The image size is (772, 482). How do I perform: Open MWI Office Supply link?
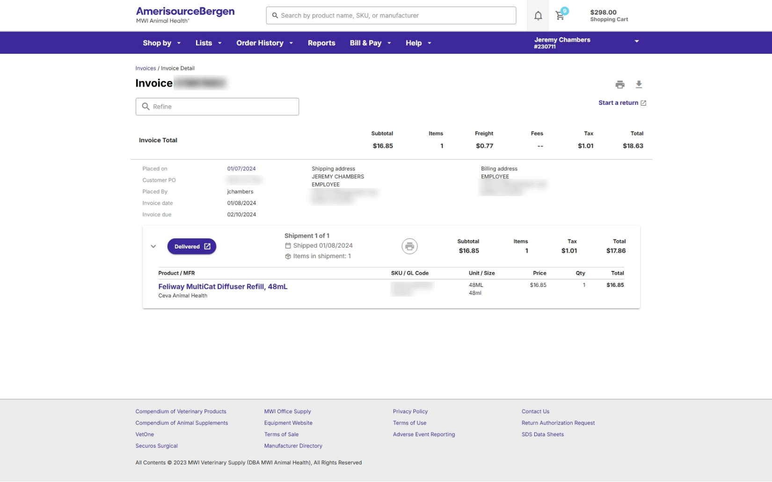pyautogui.click(x=287, y=411)
